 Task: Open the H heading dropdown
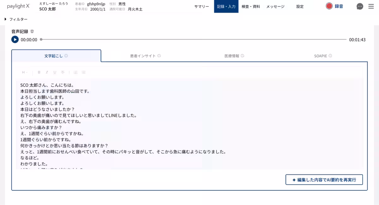pos(25,72)
